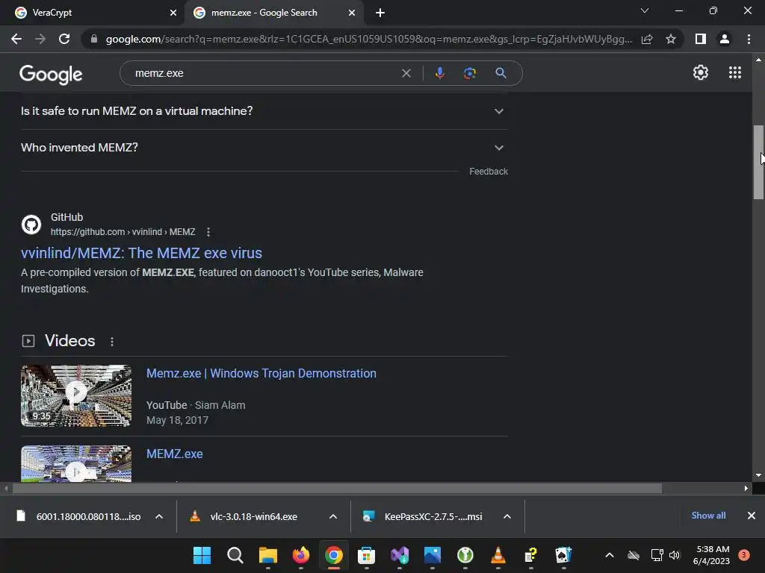Launch Firefox from the taskbar

click(x=300, y=555)
